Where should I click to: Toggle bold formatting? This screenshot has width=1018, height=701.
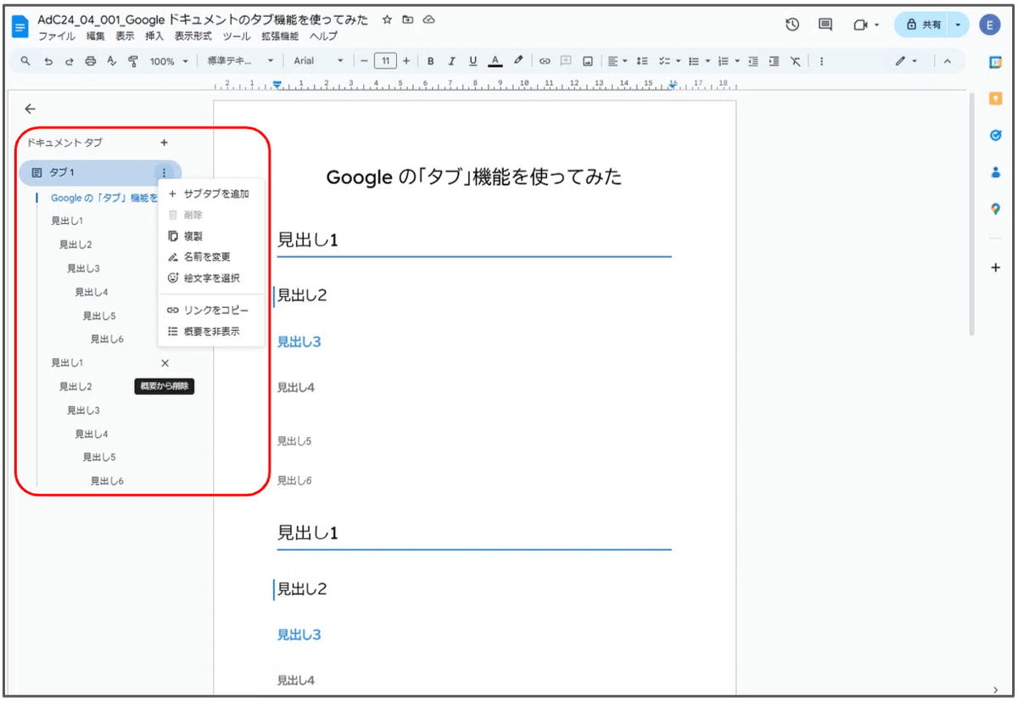tap(431, 60)
